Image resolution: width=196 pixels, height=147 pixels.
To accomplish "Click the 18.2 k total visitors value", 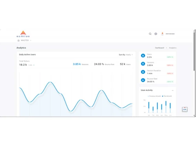I will 23,65.
